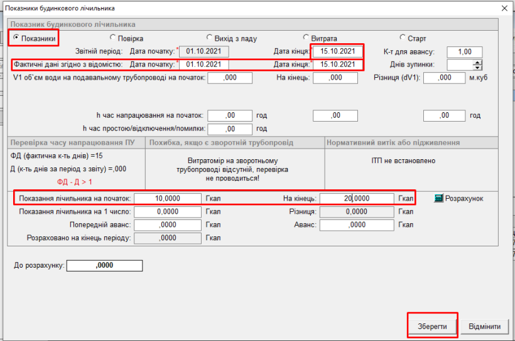
Task: Edit the Фактичні дані Дата початку field
Action: tap(204, 65)
